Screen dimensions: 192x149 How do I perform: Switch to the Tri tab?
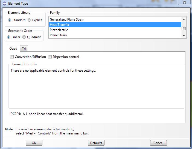click(x=24, y=49)
